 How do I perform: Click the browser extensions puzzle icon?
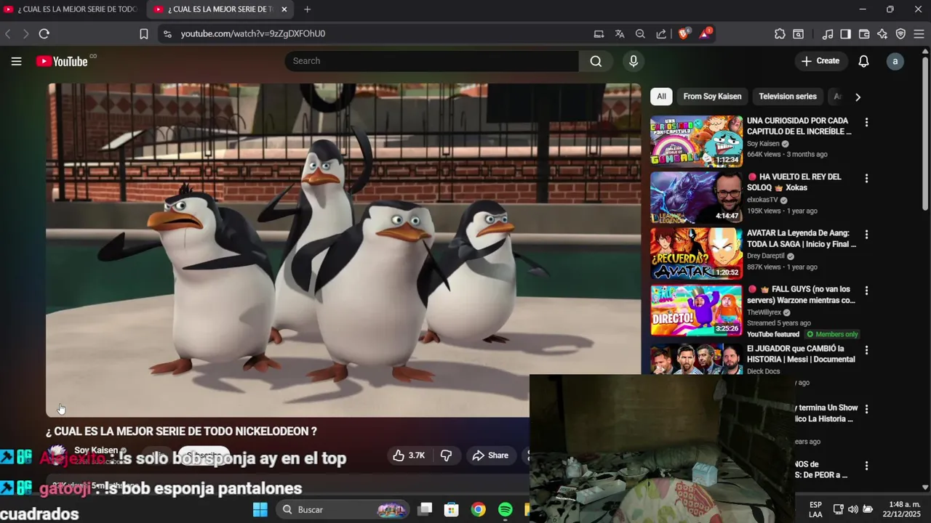coord(780,33)
